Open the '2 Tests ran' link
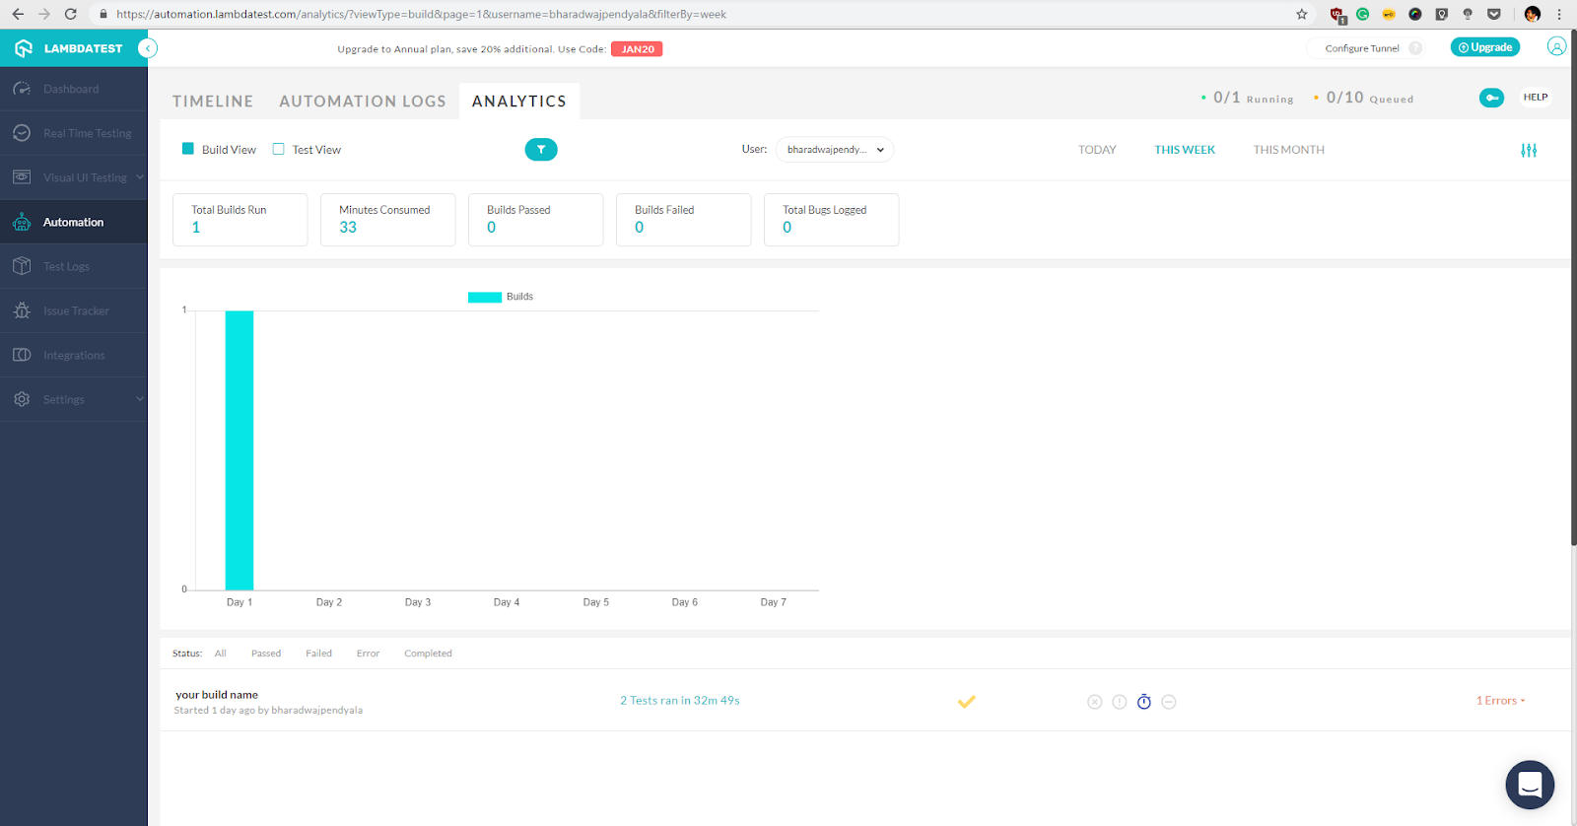This screenshot has width=1577, height=826. click(x=679, y=701)
